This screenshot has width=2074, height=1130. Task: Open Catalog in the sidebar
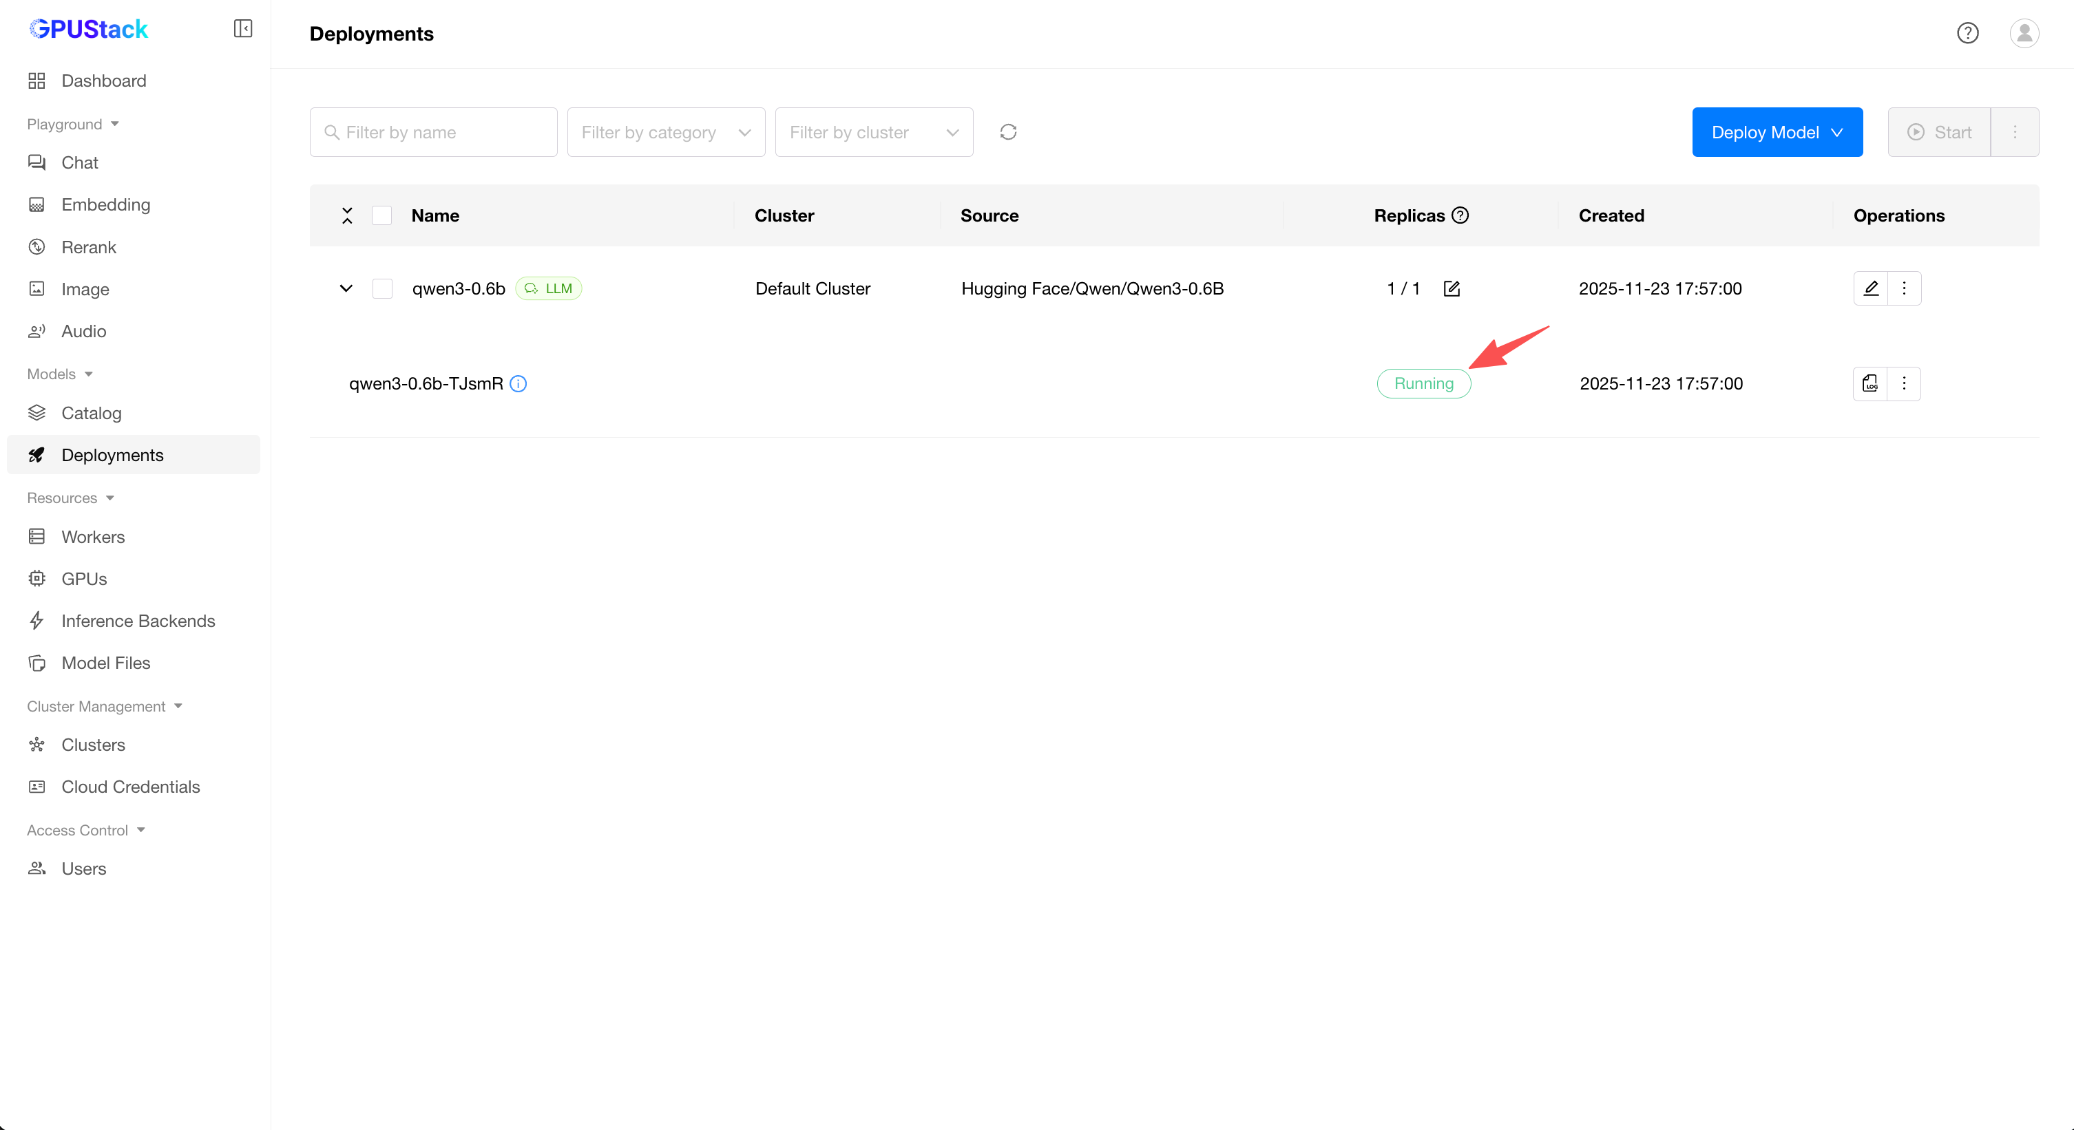click(x=91, y=413)
